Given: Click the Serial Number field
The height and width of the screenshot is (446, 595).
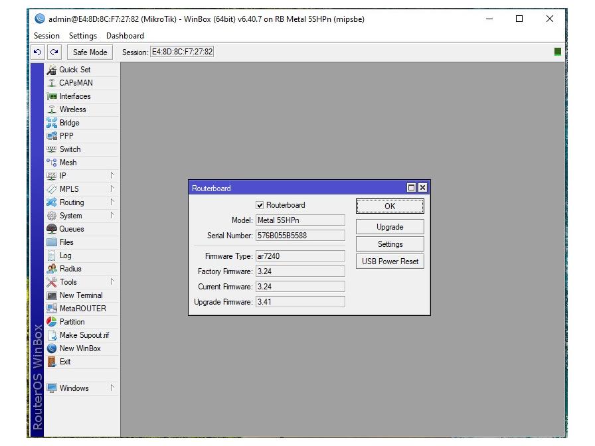Looking at the screenshot, I should 300,236.
